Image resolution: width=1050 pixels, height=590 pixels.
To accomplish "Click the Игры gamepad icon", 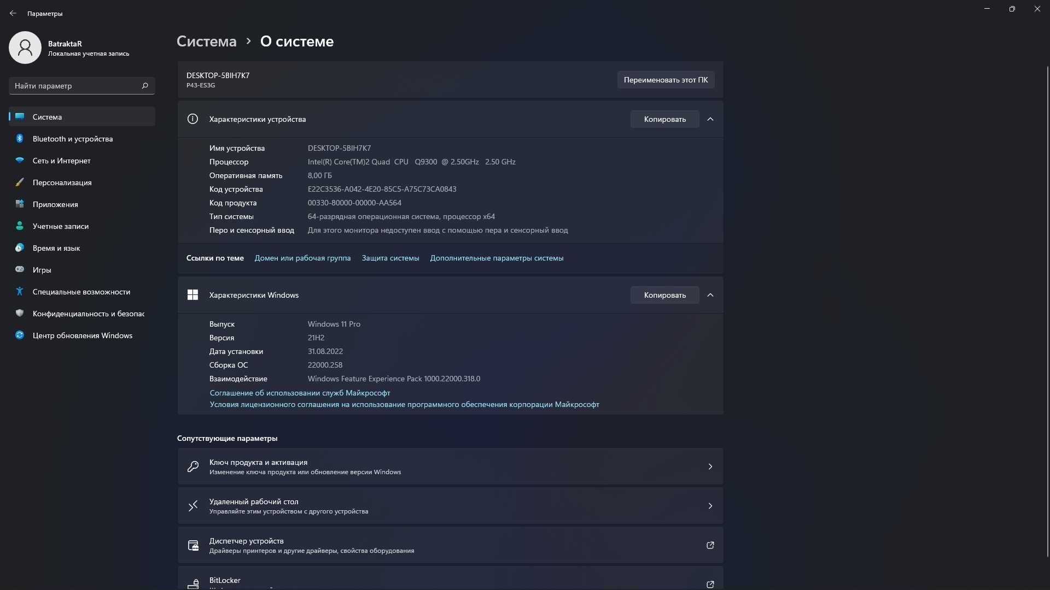I will click(20, 270).
